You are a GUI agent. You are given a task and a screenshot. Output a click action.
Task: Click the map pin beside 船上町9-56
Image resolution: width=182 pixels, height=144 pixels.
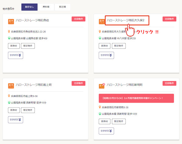[9, 96]
